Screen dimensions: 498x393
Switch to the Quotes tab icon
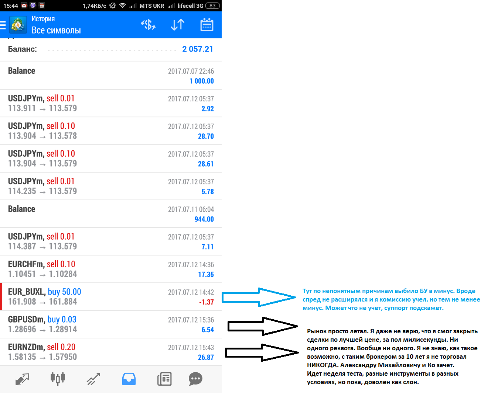pos(22,379)
